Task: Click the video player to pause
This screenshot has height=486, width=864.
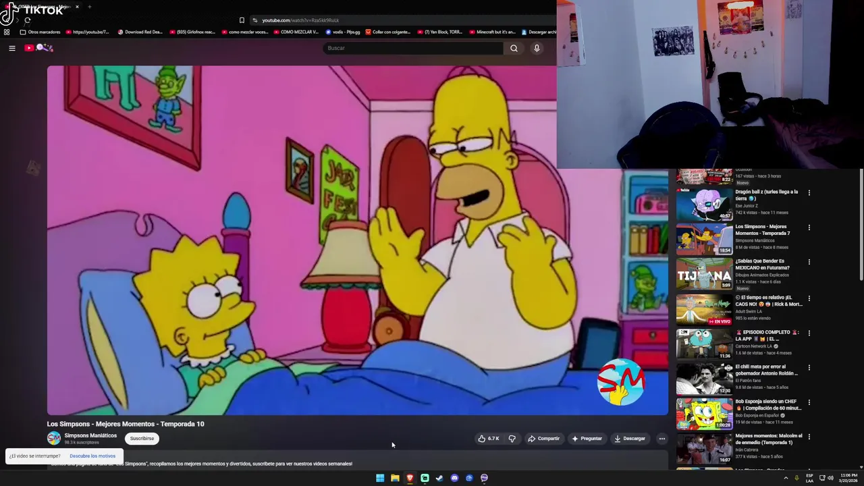Action: point(357,240)
